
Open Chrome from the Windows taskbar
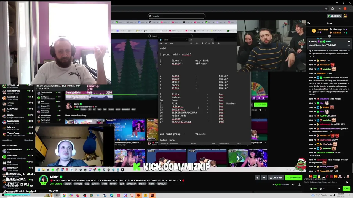coord(64,195)
